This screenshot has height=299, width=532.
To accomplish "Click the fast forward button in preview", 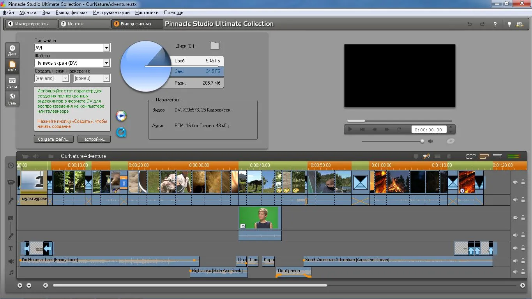I will point(387,129).
